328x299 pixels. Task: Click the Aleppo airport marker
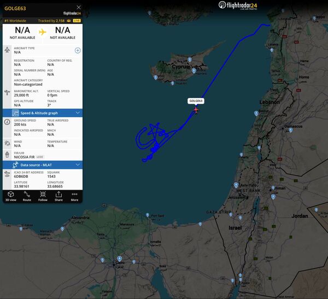click(314, 19)
